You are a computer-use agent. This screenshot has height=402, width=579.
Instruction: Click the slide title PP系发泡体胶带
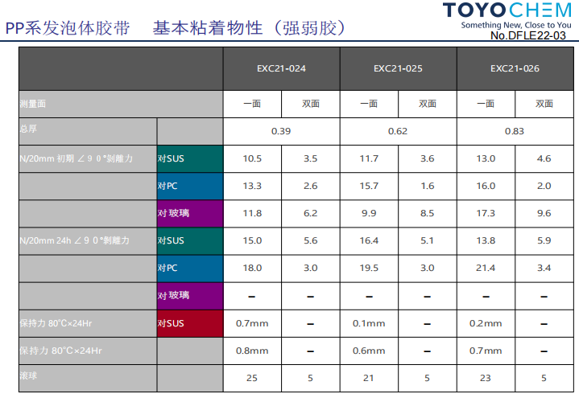coord(67,28)
